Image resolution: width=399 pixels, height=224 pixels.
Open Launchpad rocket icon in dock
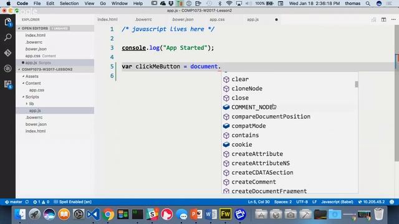pyautogui.click(x=35, y=214)
